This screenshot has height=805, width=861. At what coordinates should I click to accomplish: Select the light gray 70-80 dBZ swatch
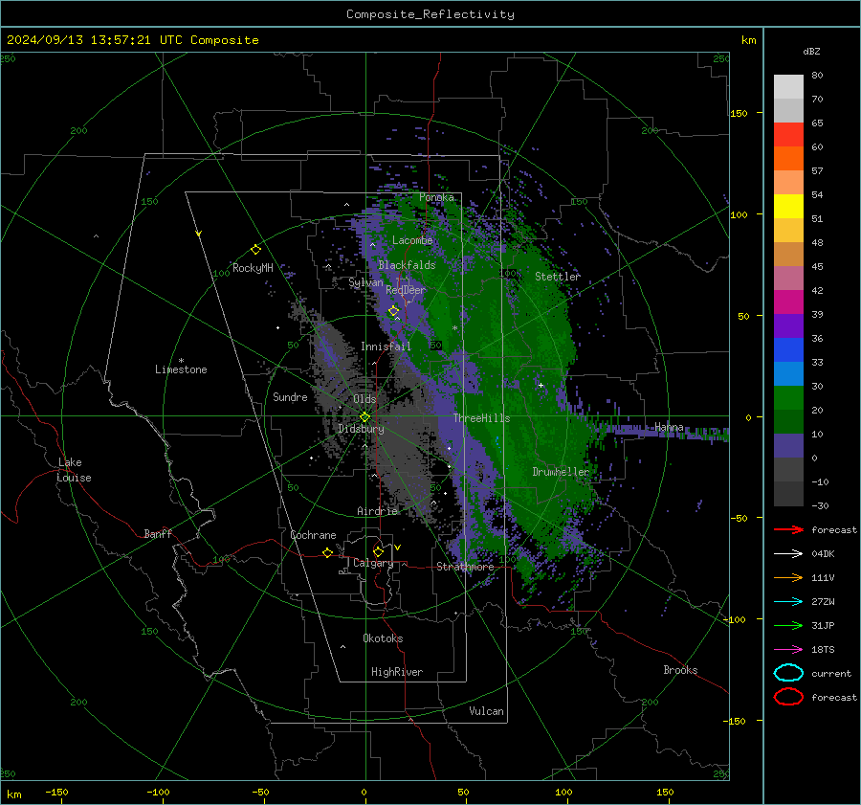(x=788, y=87)
